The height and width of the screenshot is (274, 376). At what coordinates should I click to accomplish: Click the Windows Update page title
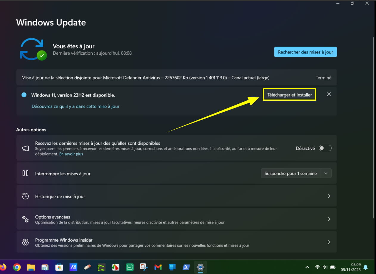pyautogui.click(x=51, y=22)
